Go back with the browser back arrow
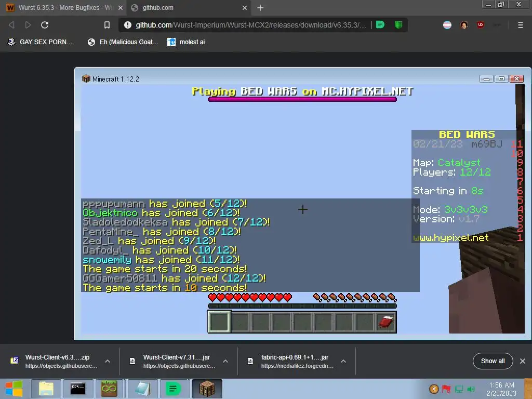 [x=11, y=25]
